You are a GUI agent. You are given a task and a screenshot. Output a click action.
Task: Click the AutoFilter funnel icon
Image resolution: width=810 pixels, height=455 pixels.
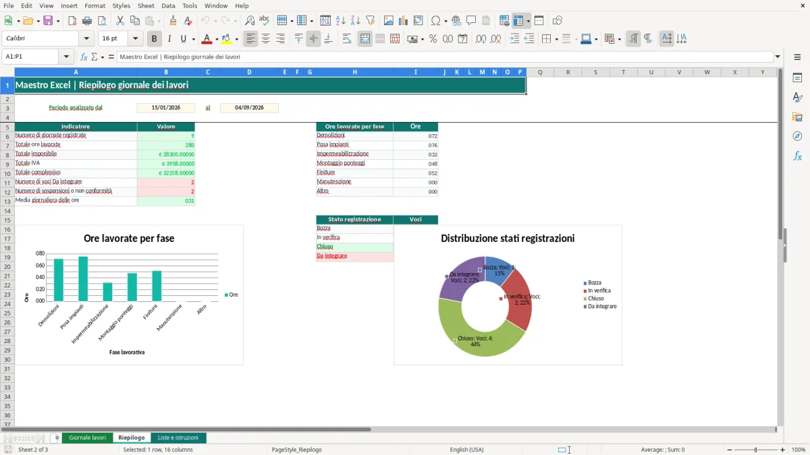[x=370, y=21]
